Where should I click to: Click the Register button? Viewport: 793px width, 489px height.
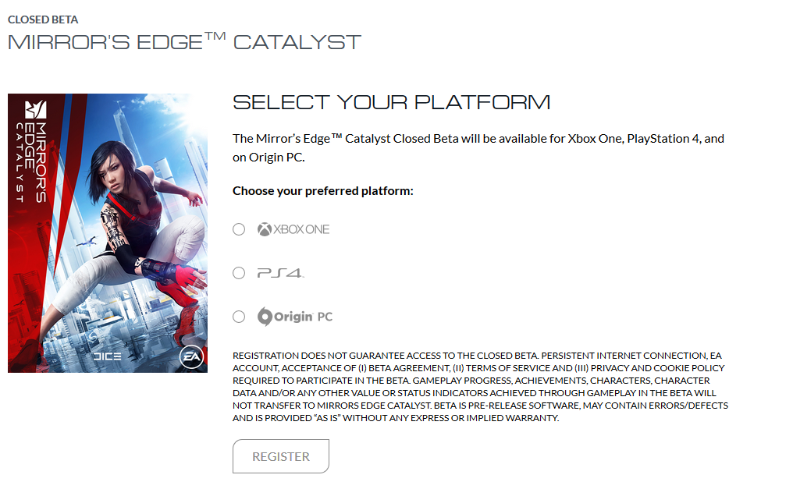[281, 456]
